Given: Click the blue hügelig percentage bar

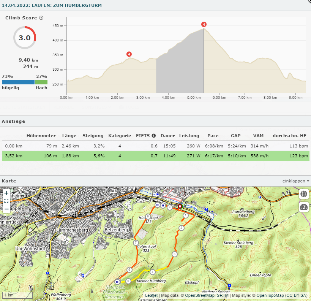Looking at the screenshot, I should point(18,82).
